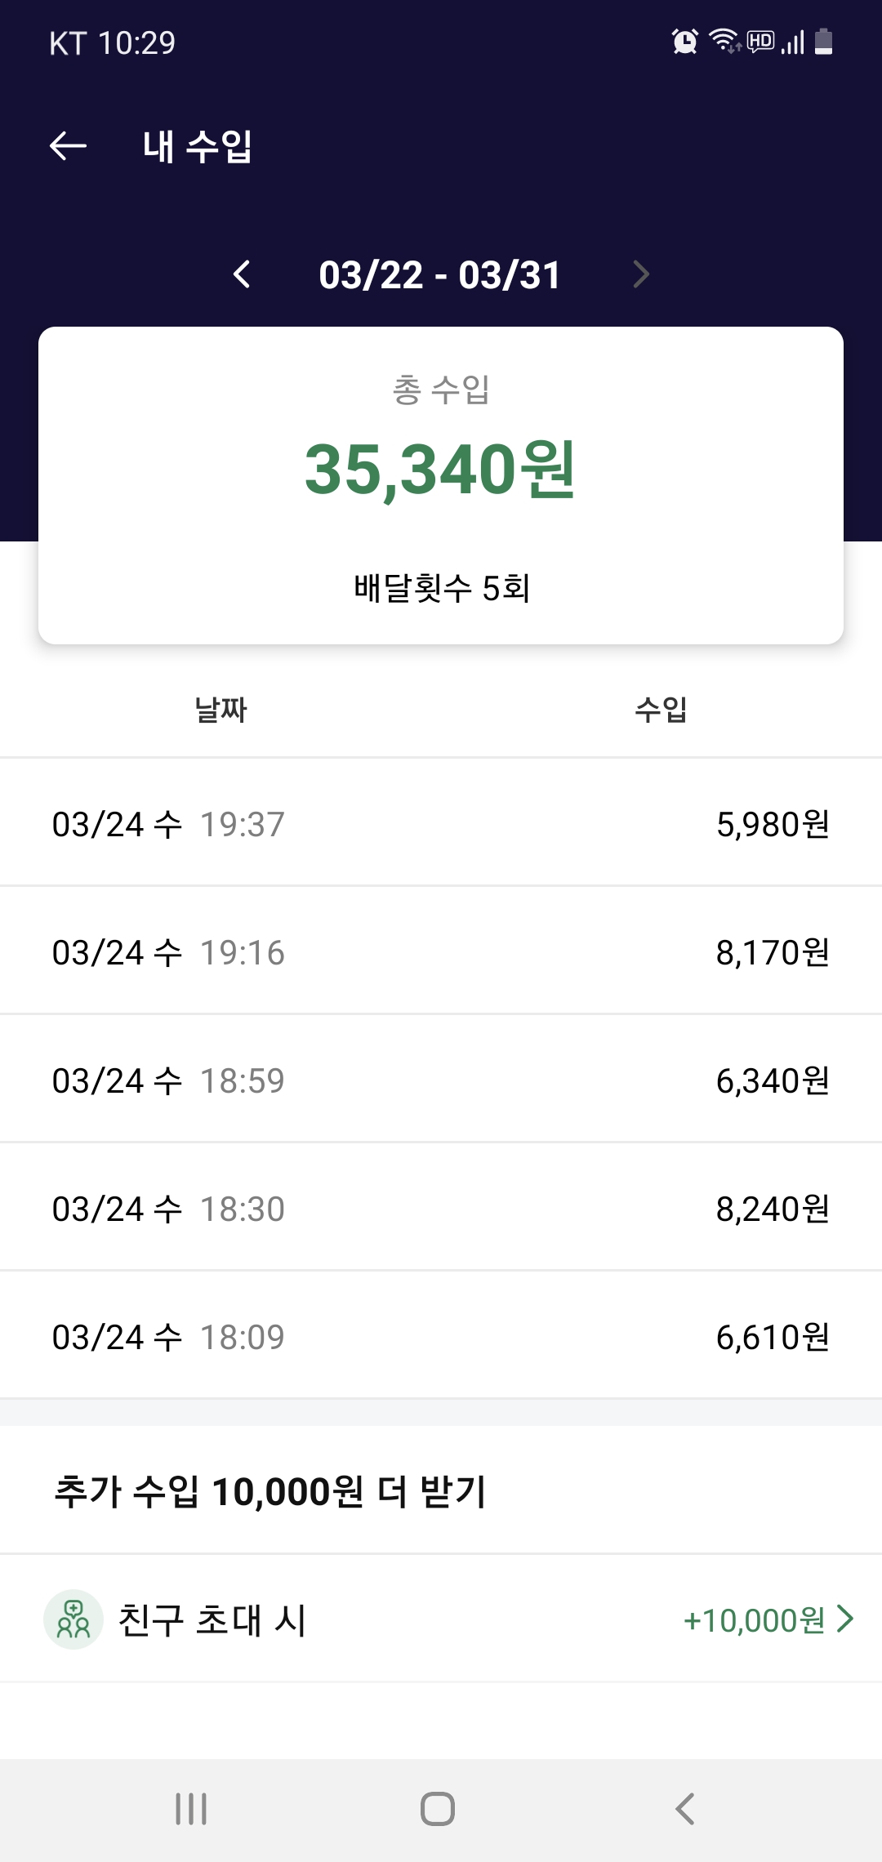Open the +10,000원 friend invite reward
Viewport: 882px width, 1862px height.
pos(754,1620)
